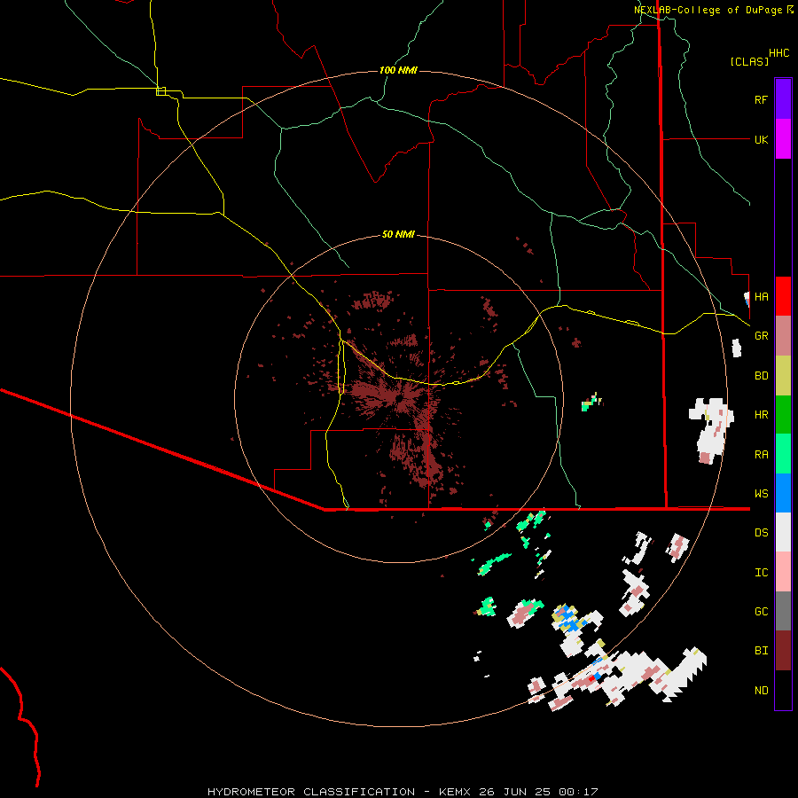Click the WS legend label
The height and width of the screenshot is (798, 798).
pos(761,493)
